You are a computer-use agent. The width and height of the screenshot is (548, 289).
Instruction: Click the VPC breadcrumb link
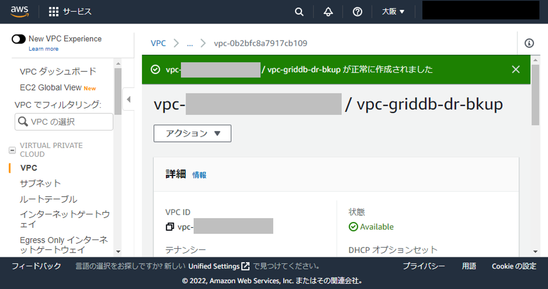click(x=158, y=43)
